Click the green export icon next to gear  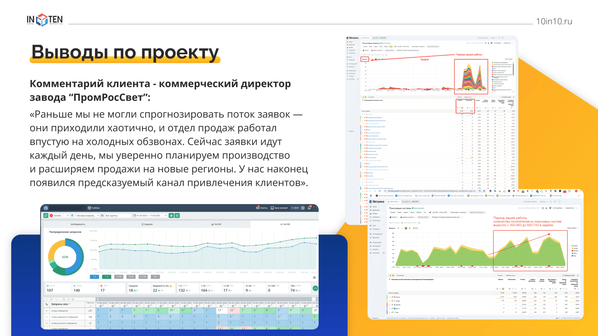click(x=177, y=216)
